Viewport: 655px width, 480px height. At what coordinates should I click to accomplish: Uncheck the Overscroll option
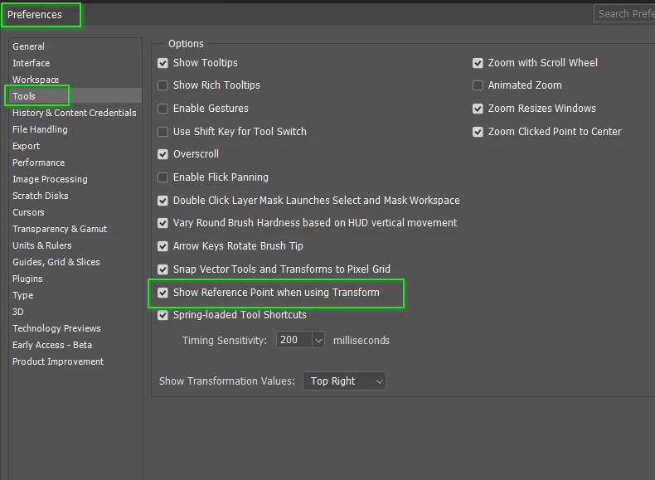163,154
